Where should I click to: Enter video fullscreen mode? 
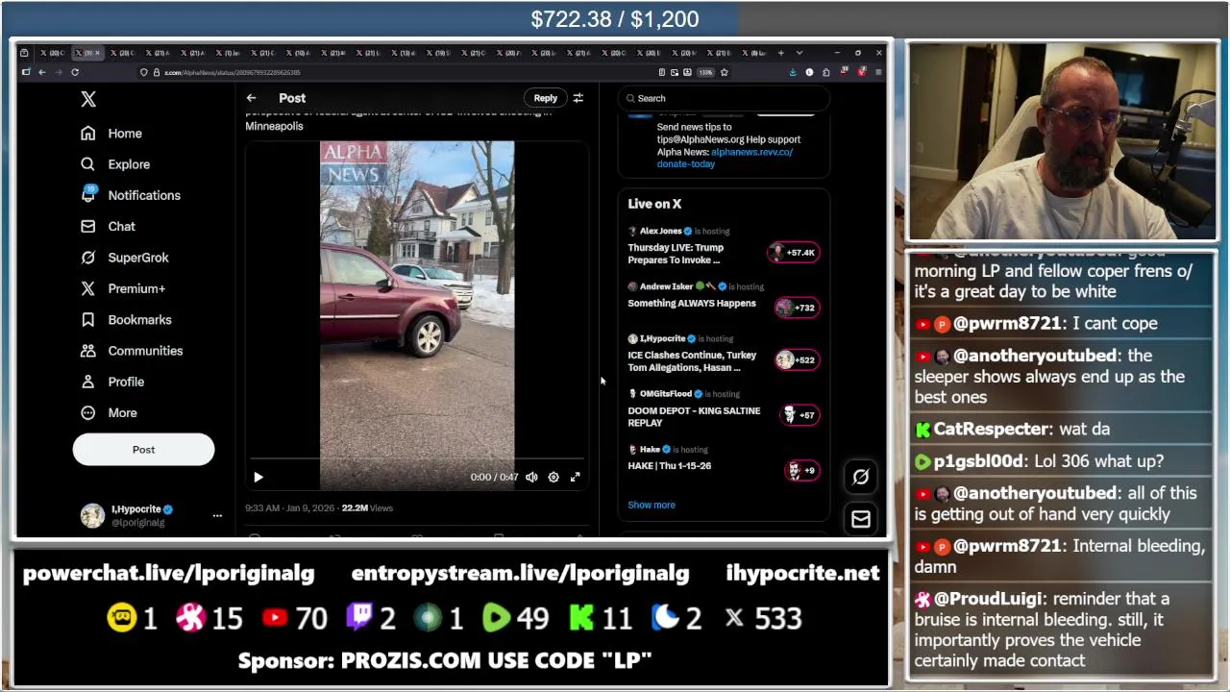pos(575,478)
